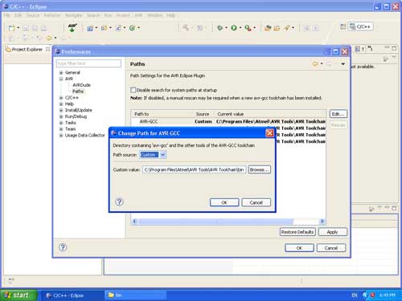Click the AVR upload-to-device toolbar icon
Viewport: 402px width, 301px height.
72,27
